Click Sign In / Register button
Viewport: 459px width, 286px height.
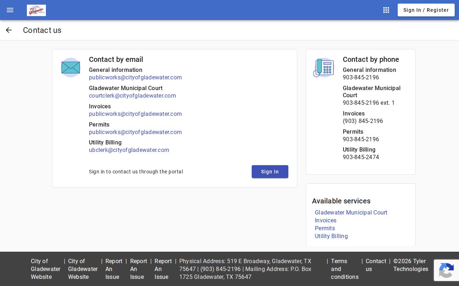point(426,10)
